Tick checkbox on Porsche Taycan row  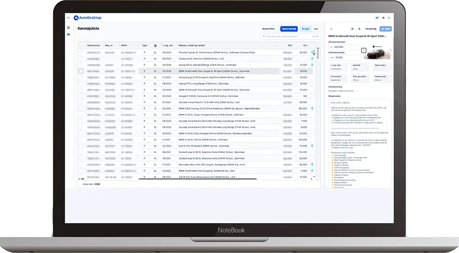click(81, 53)
